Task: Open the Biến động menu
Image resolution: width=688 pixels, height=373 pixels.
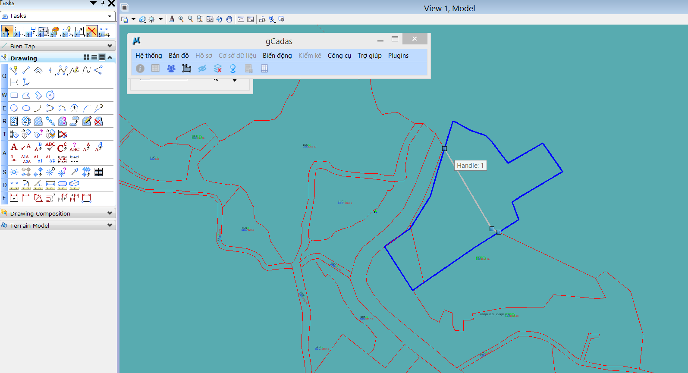Action: click(277, 56)
